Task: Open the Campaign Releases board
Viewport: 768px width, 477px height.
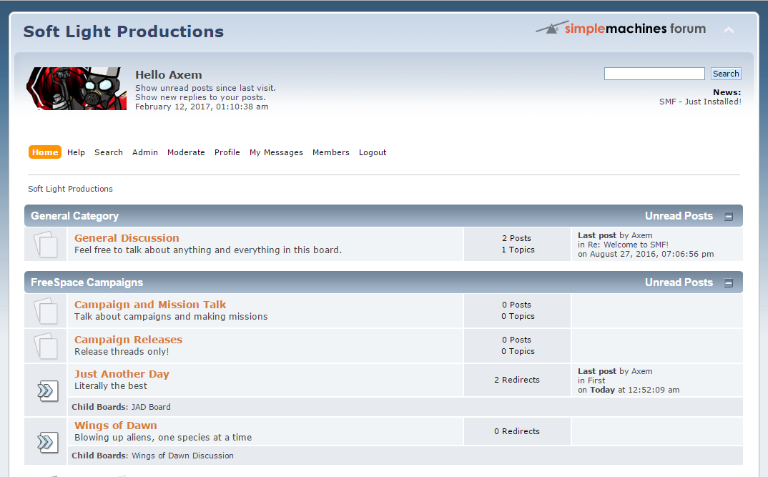Action: tap(128, 340)
